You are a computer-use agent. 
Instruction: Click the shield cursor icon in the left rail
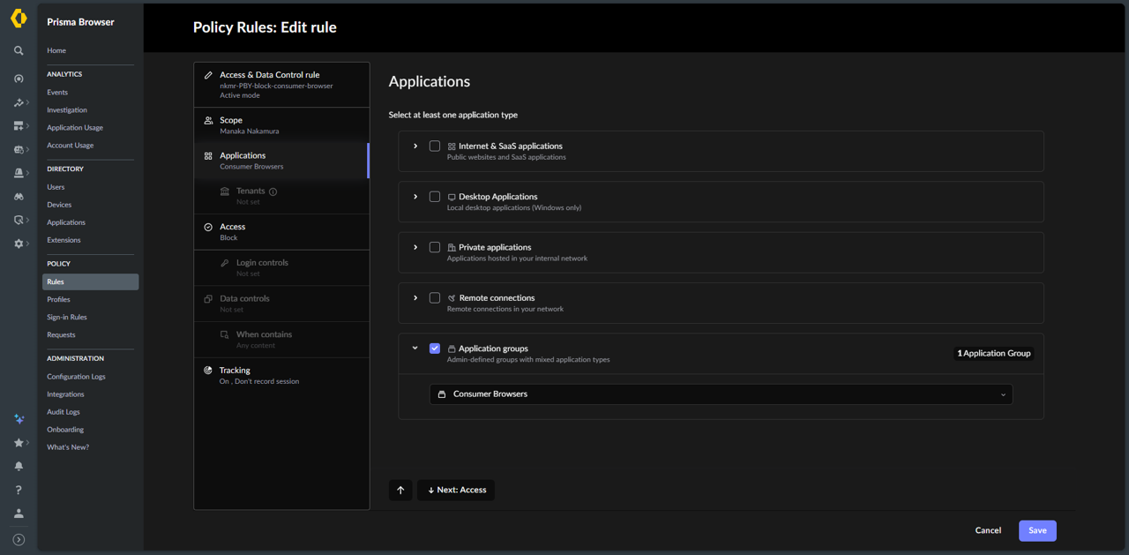pyautogui.click(x=19, y=220)
